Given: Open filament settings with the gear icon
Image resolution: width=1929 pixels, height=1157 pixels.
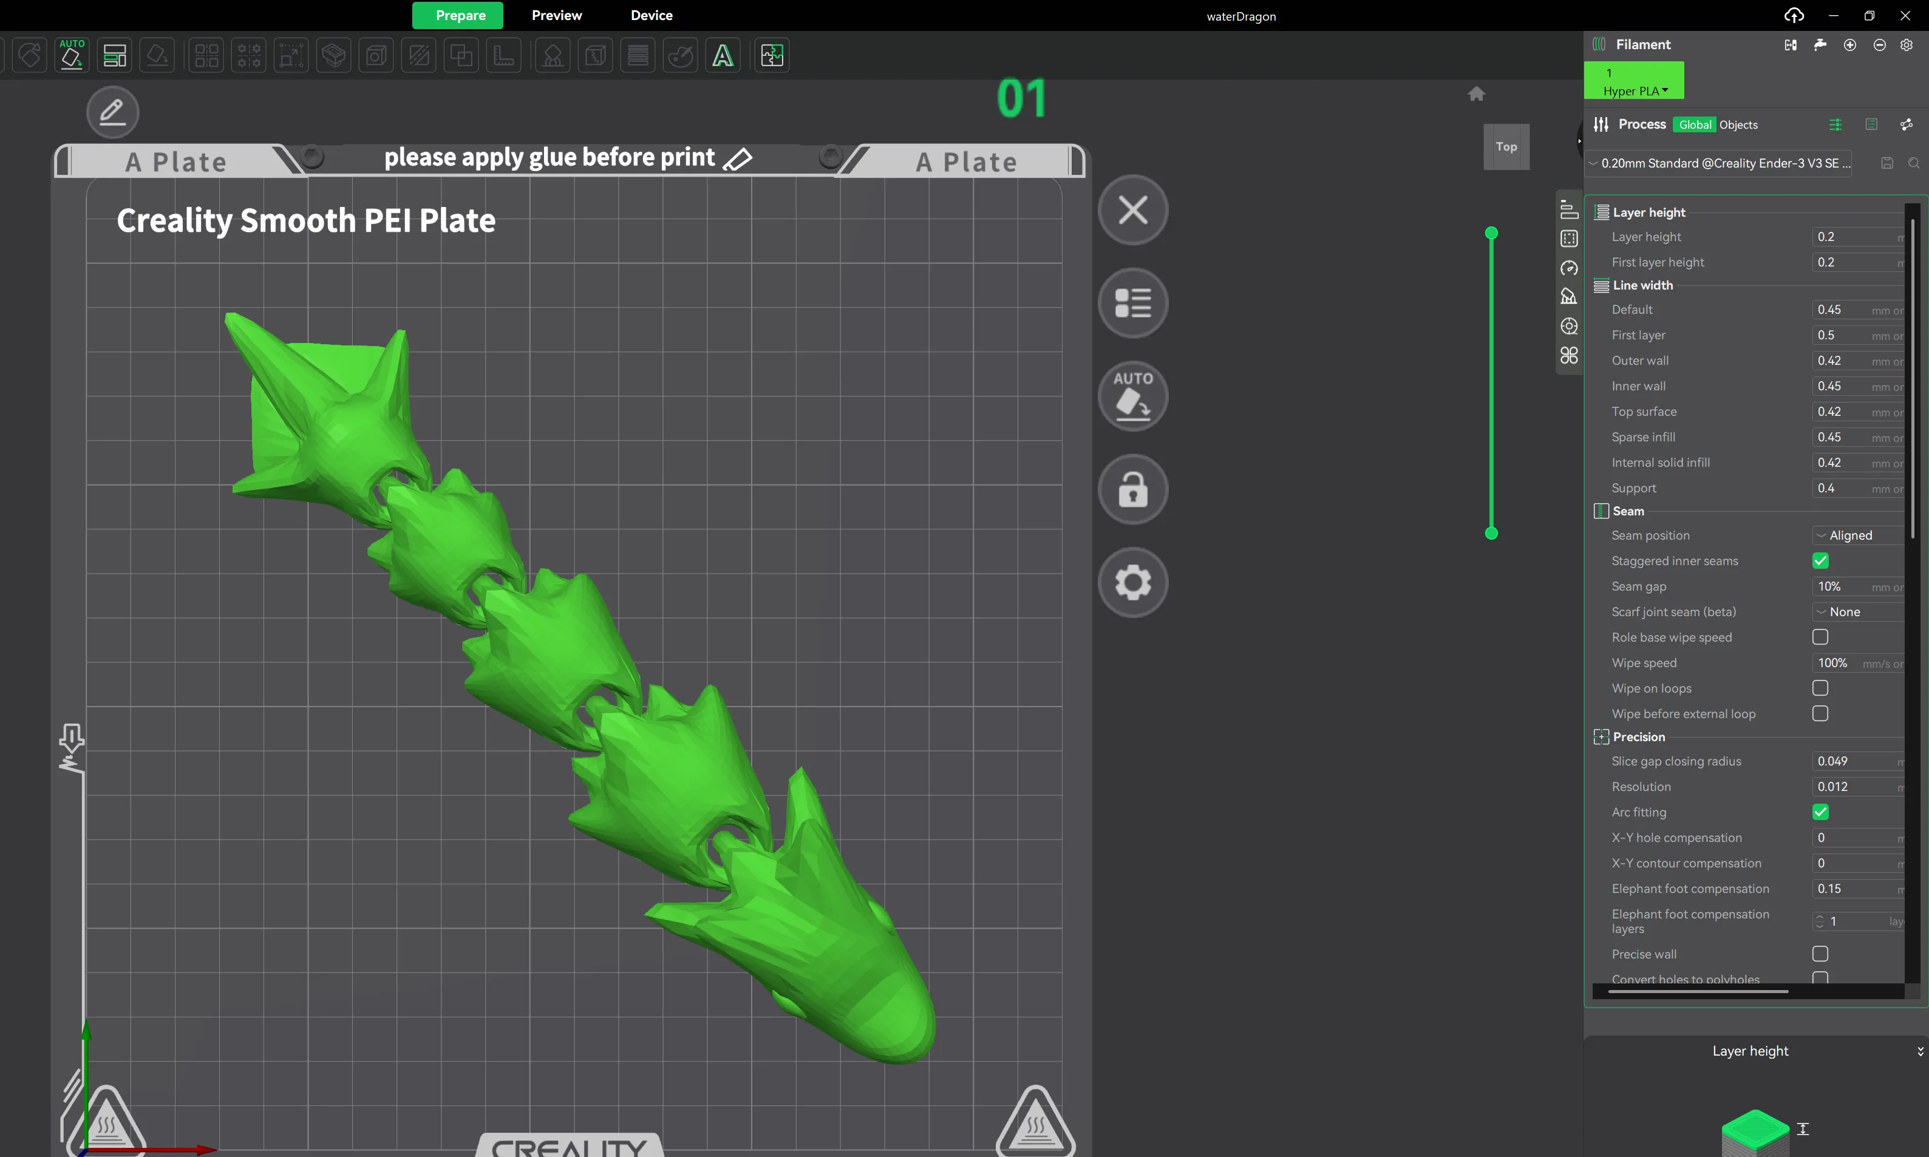Looking at the screenshot, I should click(x=1907, y=45).
